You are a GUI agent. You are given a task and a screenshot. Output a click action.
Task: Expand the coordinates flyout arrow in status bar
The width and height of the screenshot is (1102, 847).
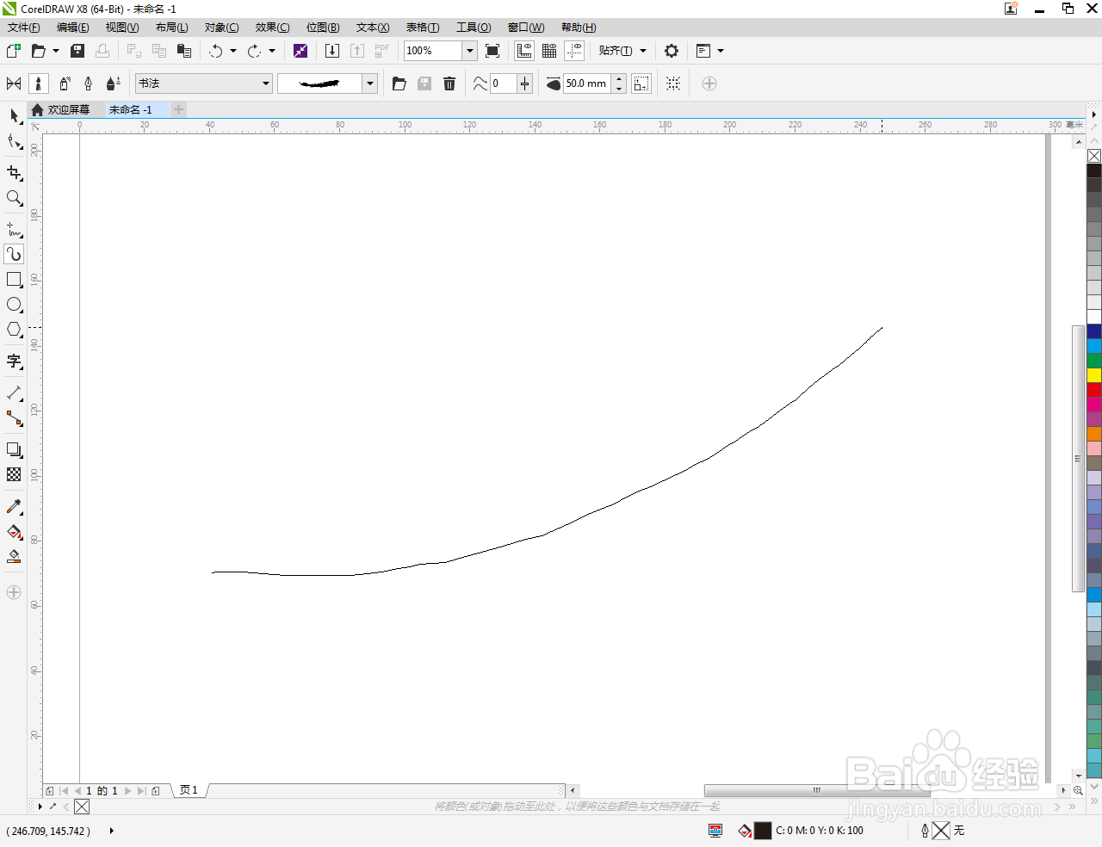112,831
